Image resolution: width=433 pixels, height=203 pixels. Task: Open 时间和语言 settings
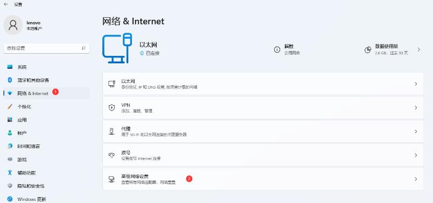(46, 146)
